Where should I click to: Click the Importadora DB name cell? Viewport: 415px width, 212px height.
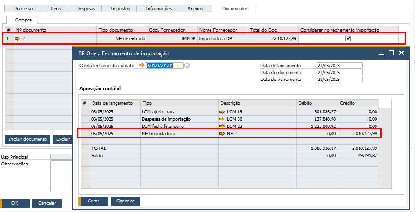[x=222, y=39]
